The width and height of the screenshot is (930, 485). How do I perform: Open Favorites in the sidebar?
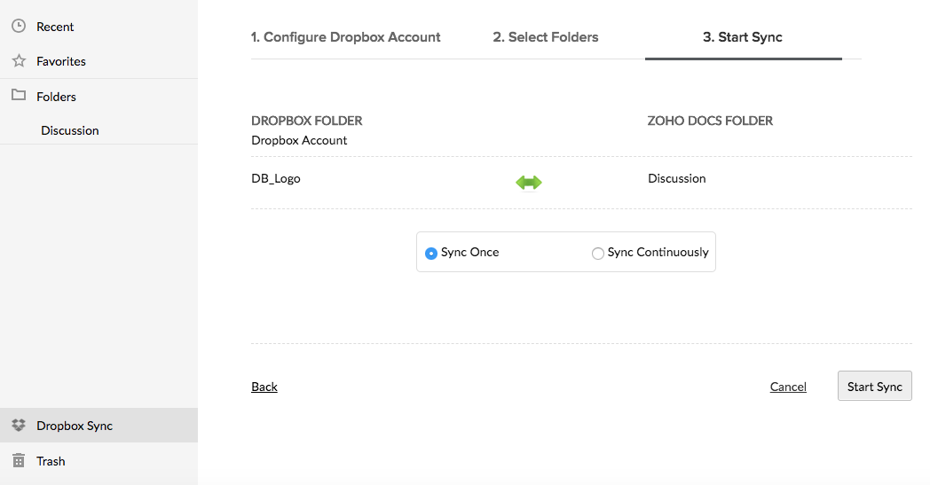(x=61, y=61)
